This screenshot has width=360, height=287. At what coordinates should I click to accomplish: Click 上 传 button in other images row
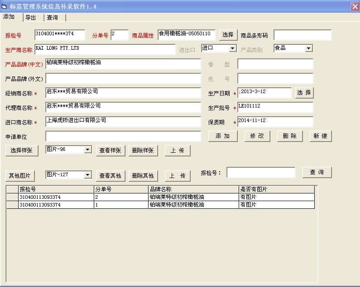tap(178, 176)
